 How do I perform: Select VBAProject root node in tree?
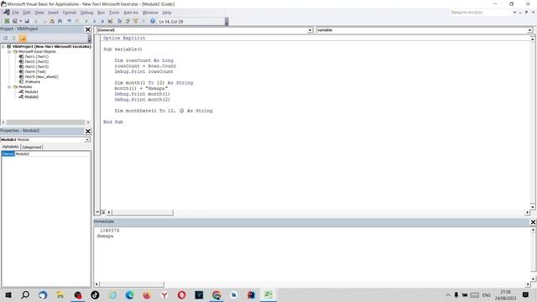[x=52, y=46]
